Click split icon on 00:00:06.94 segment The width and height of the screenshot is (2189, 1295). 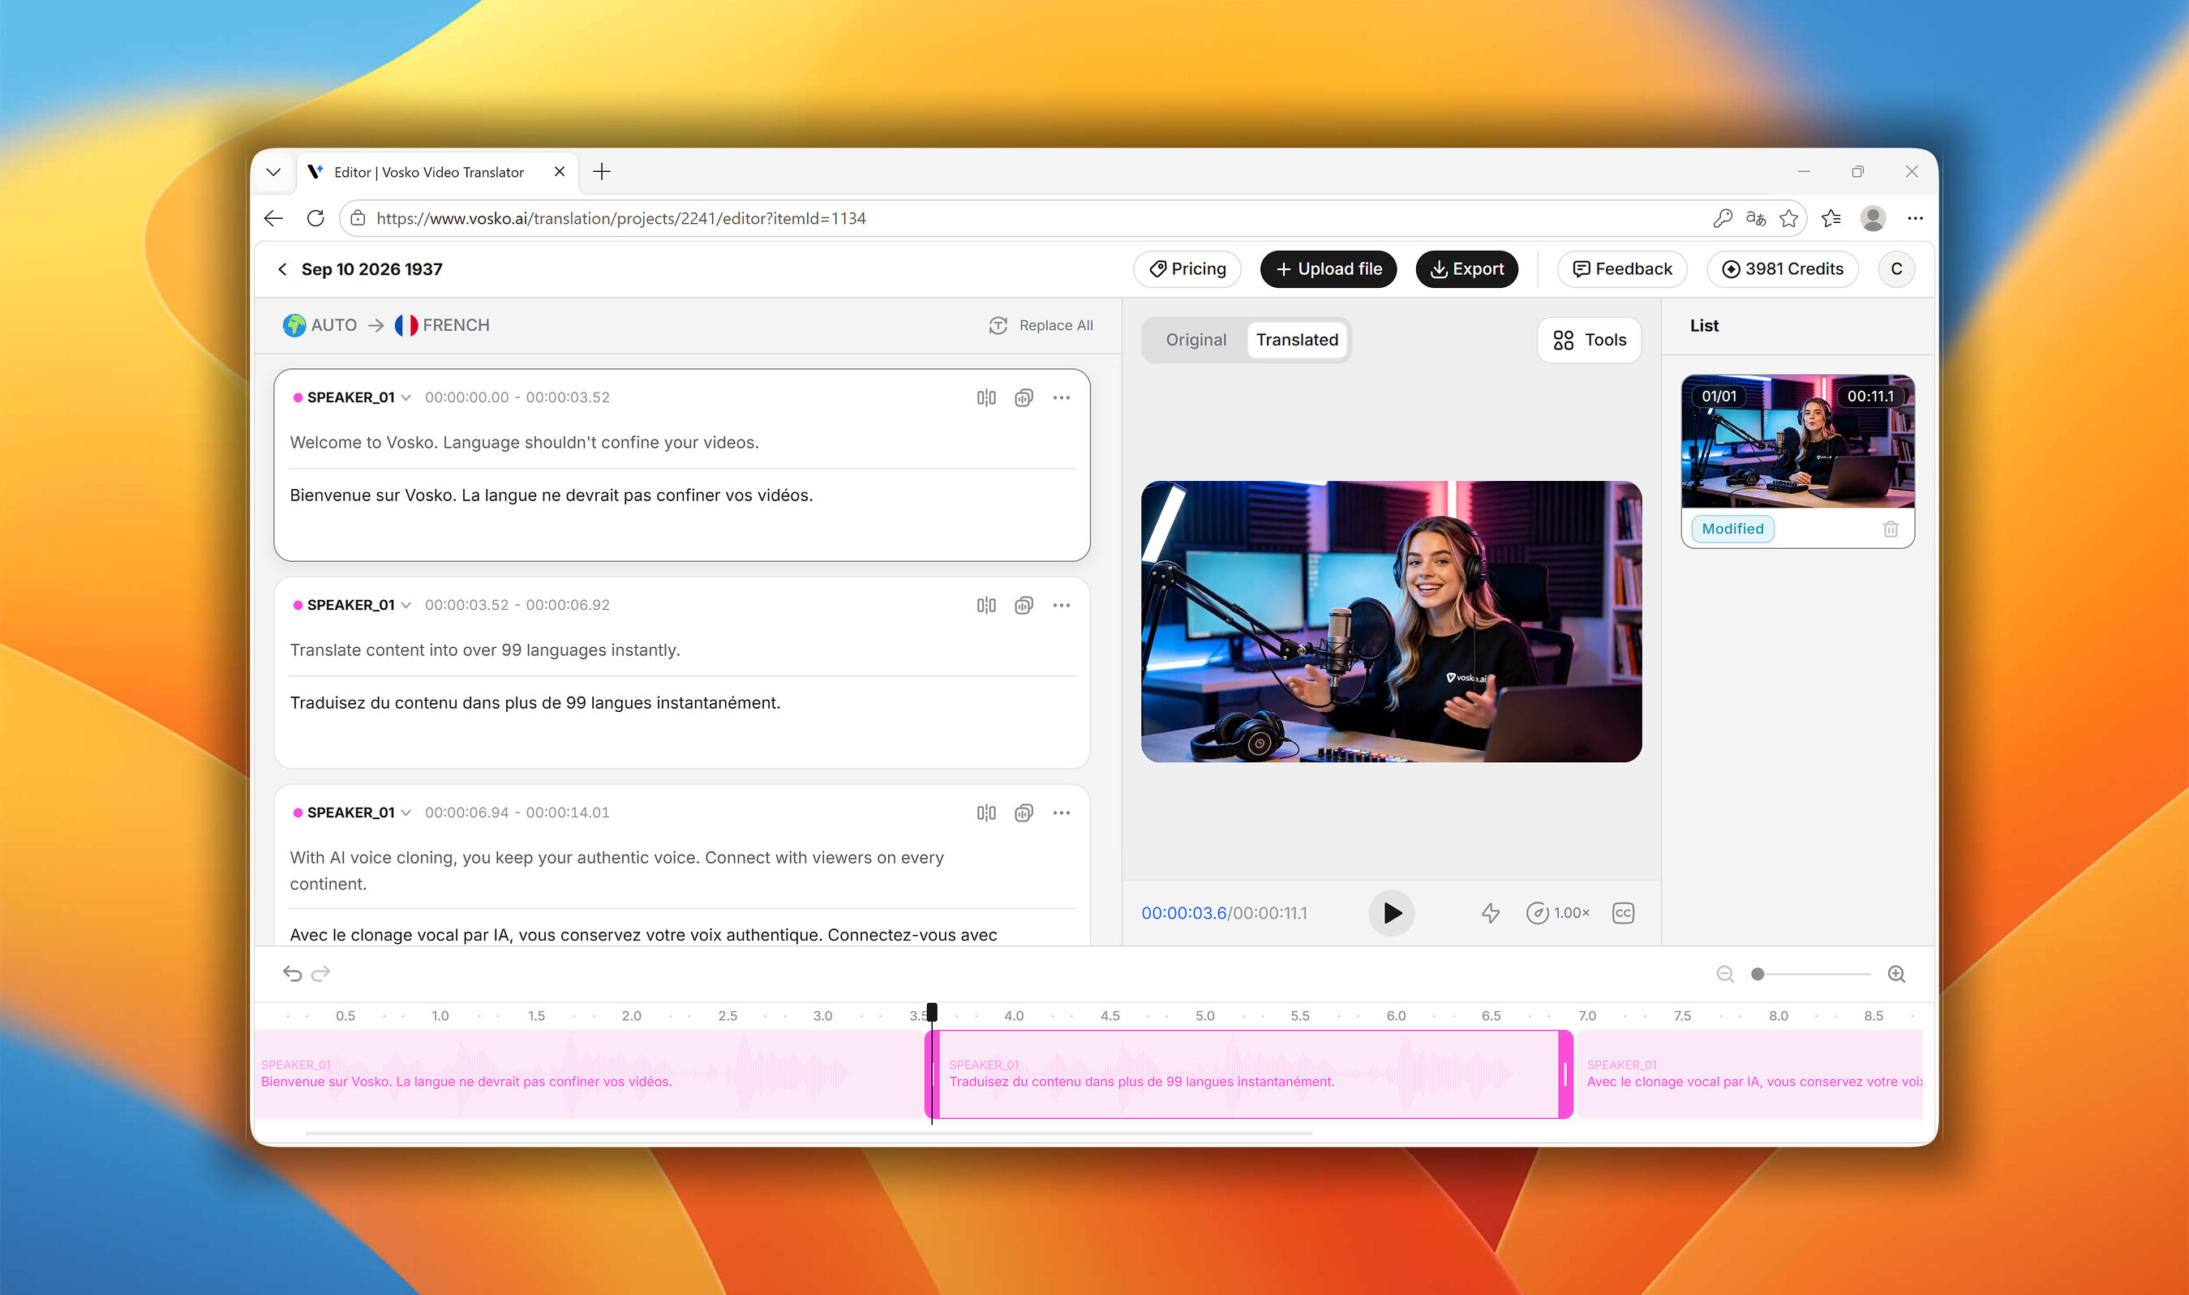click(986, 813)
